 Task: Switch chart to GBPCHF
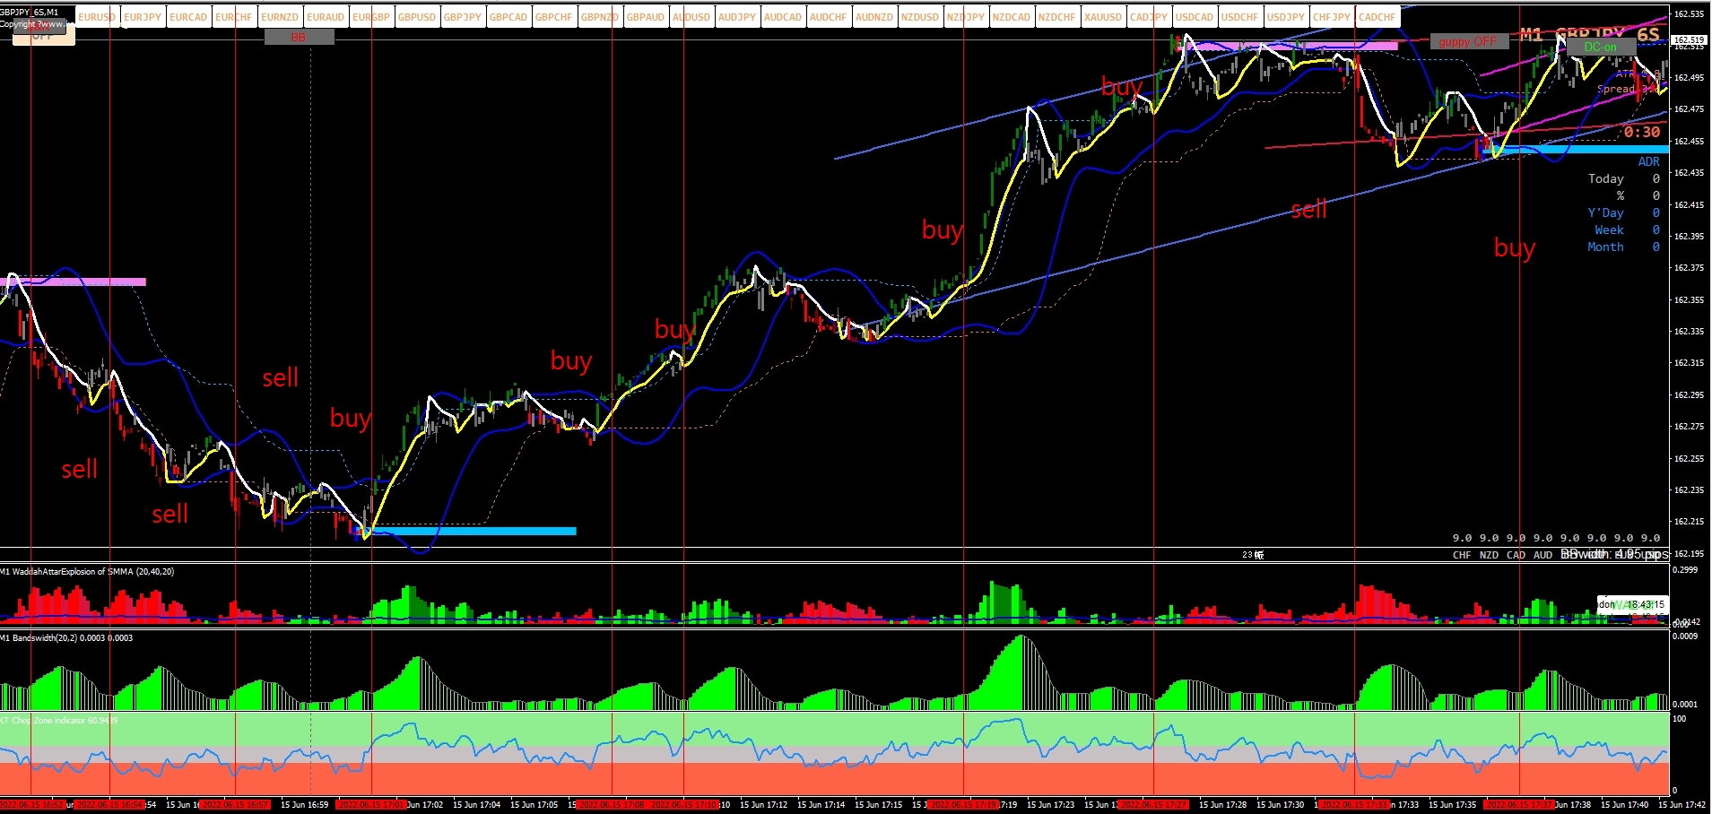555,17
